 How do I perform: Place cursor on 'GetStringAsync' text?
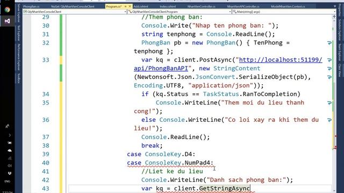pos(225,188)
